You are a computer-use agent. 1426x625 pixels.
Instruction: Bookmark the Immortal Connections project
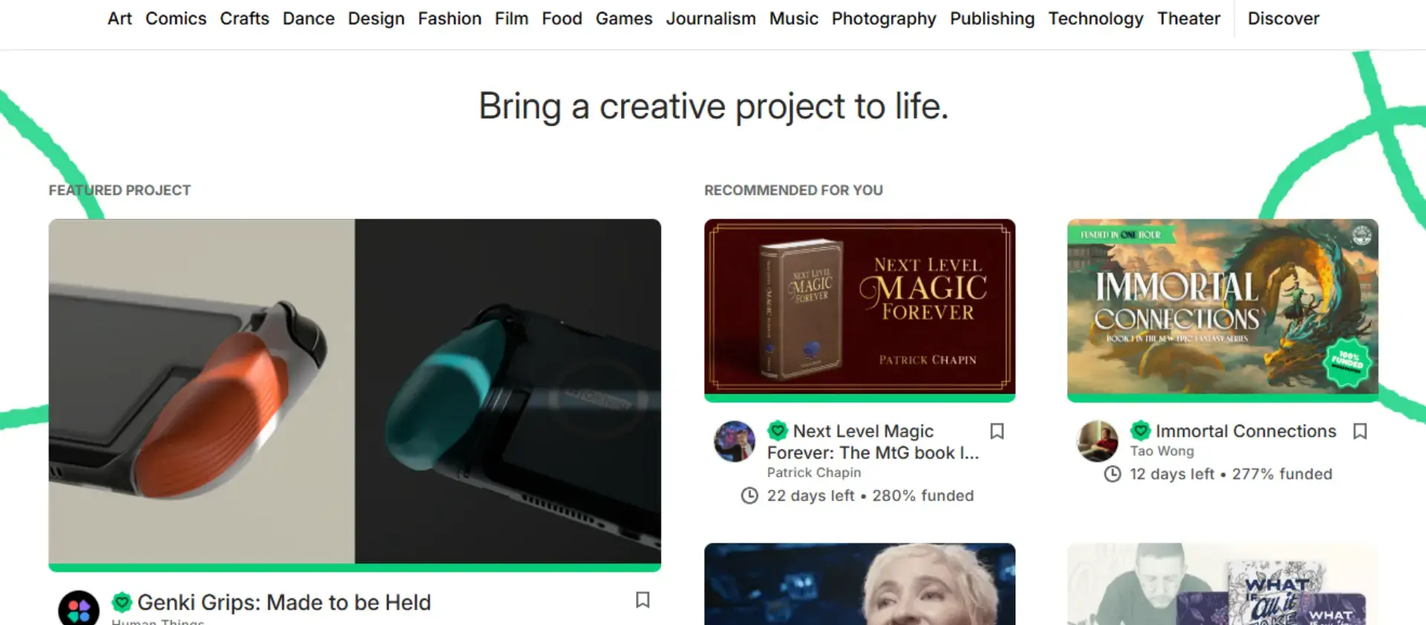point(1360,431)
